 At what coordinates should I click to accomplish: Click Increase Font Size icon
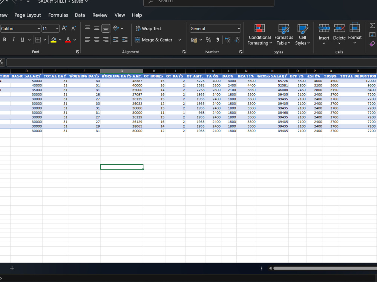[64, 28]
